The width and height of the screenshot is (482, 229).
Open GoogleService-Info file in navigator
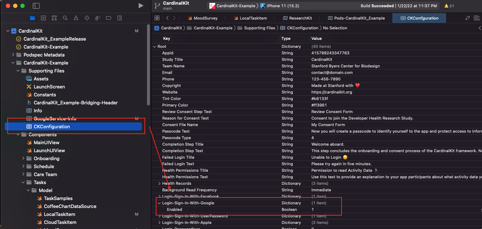click(54, 118)
